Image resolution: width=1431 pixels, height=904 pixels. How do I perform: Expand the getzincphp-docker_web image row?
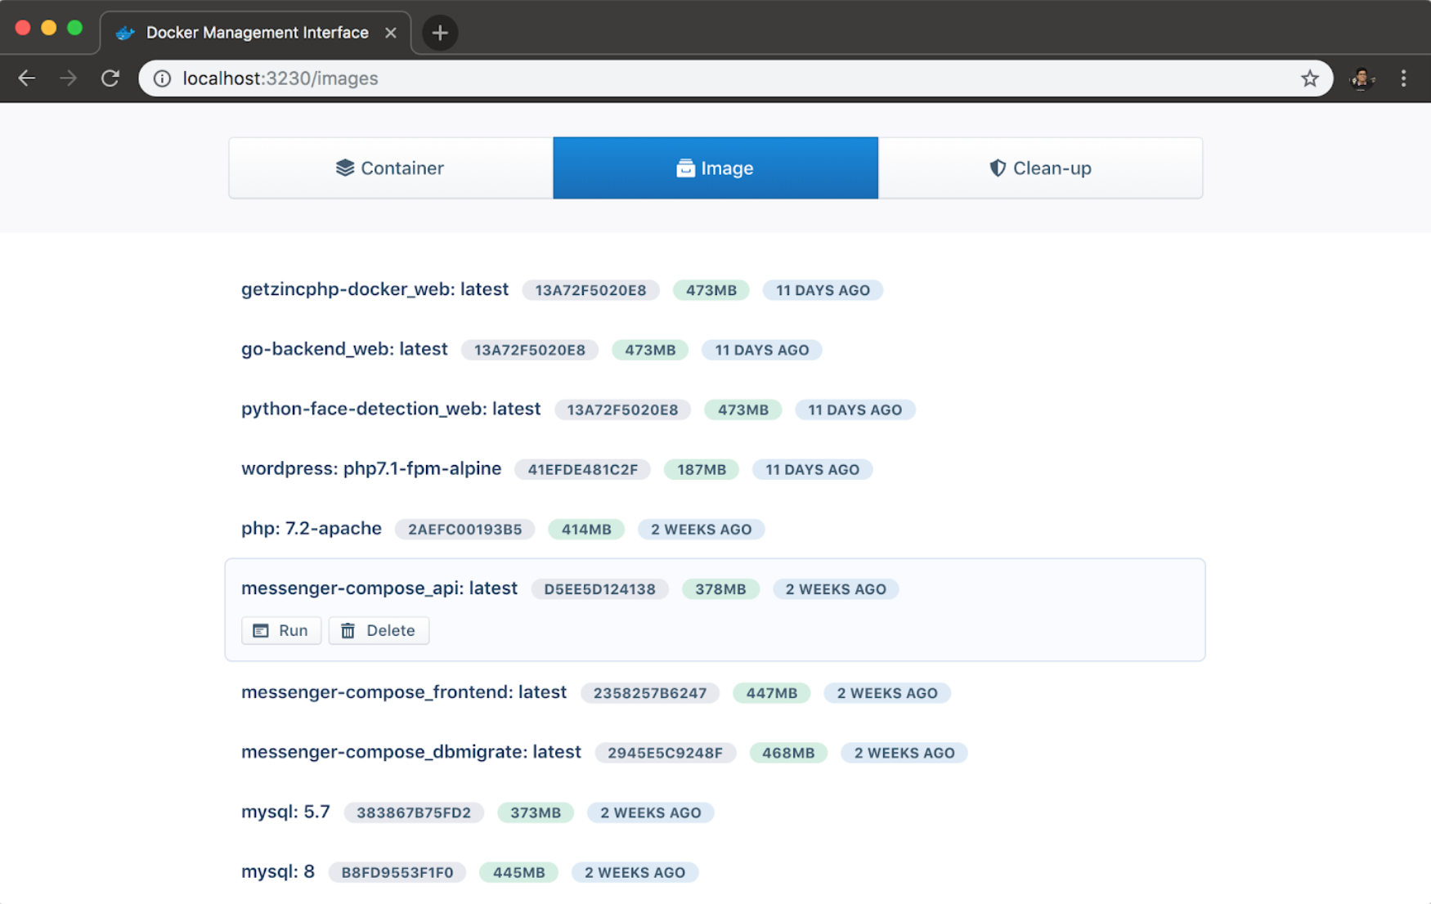pyautogui.click(x=375, y=289)
